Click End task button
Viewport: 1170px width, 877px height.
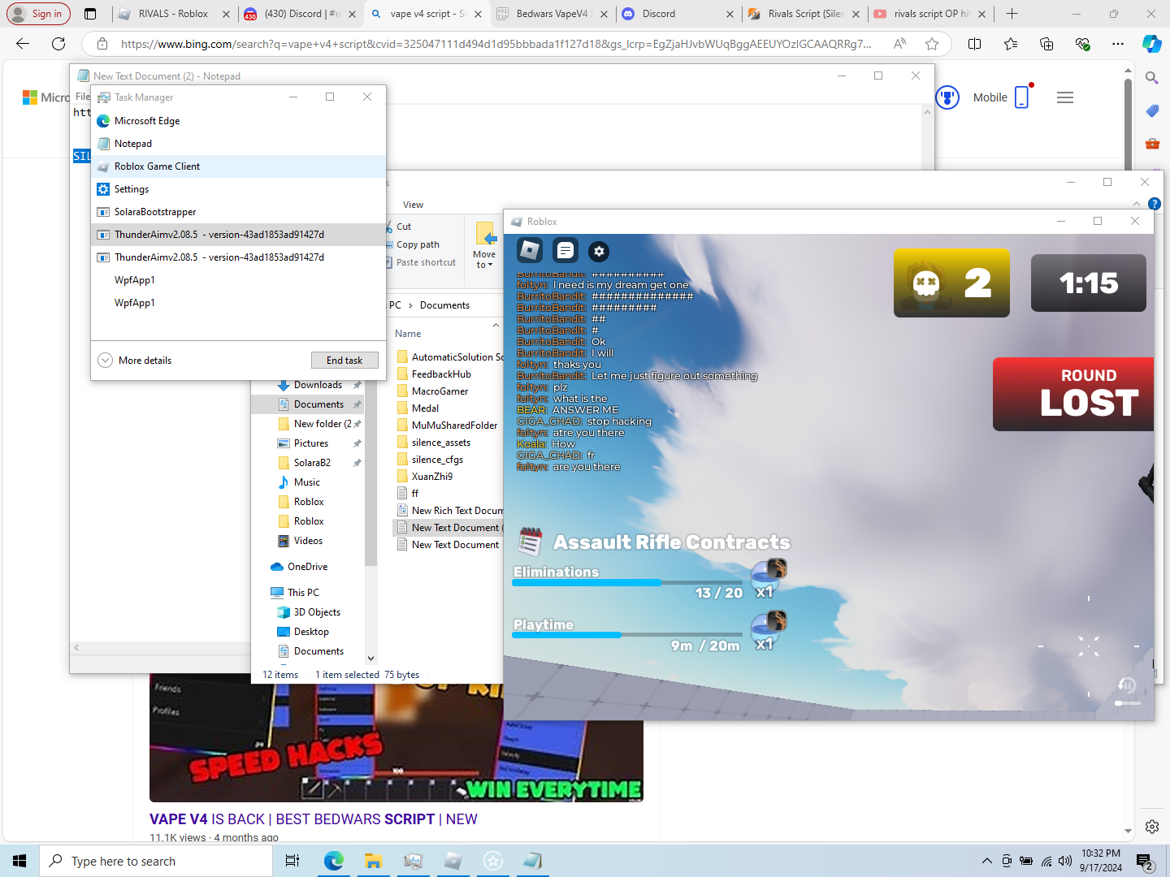[344, 361]
